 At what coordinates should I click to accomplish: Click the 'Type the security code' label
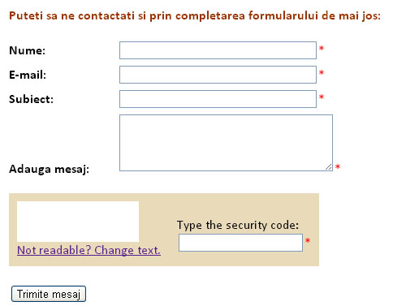238,226
